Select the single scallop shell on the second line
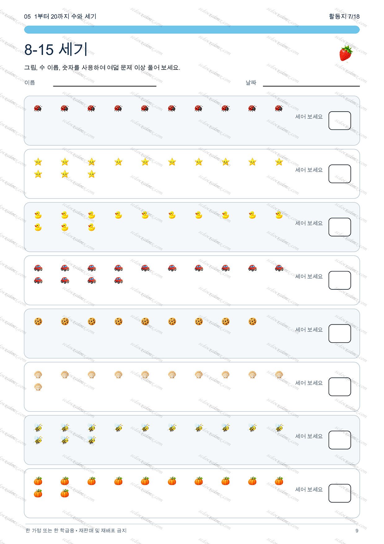384x544 pixels. click(38, 387)
